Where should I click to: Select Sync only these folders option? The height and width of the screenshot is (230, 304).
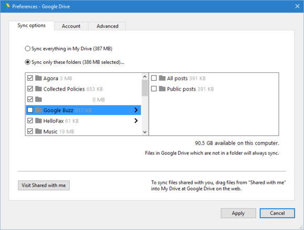28,62
